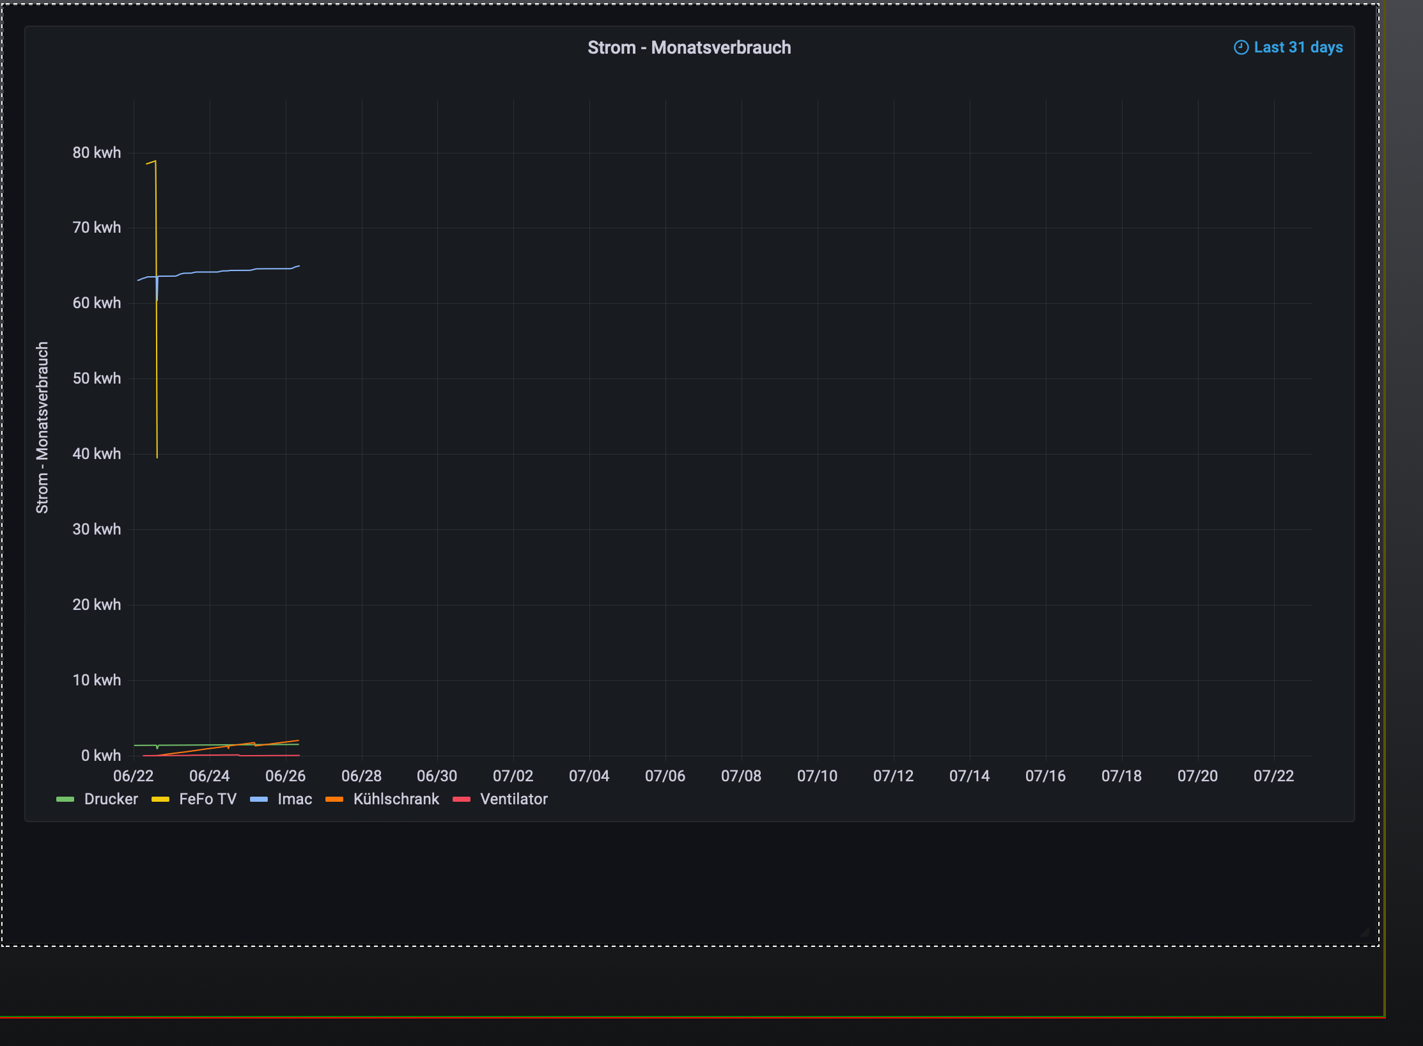Toggle Imac series via its legend label

pos(295,799)
